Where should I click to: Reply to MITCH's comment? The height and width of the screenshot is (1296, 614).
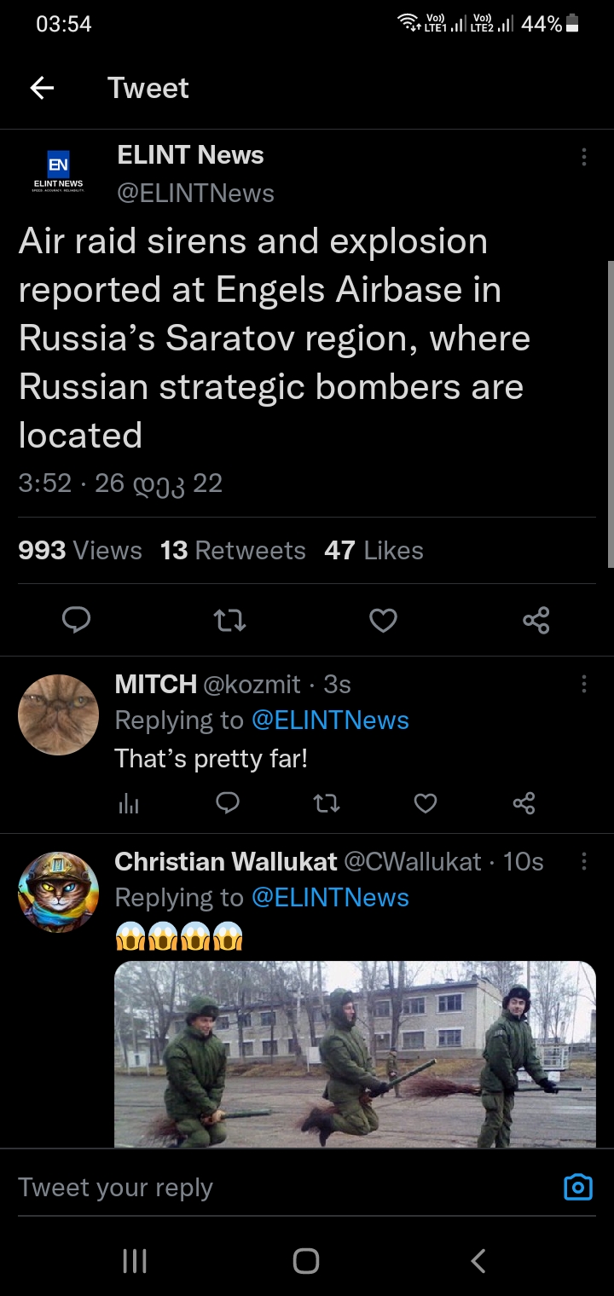(228, 802)
